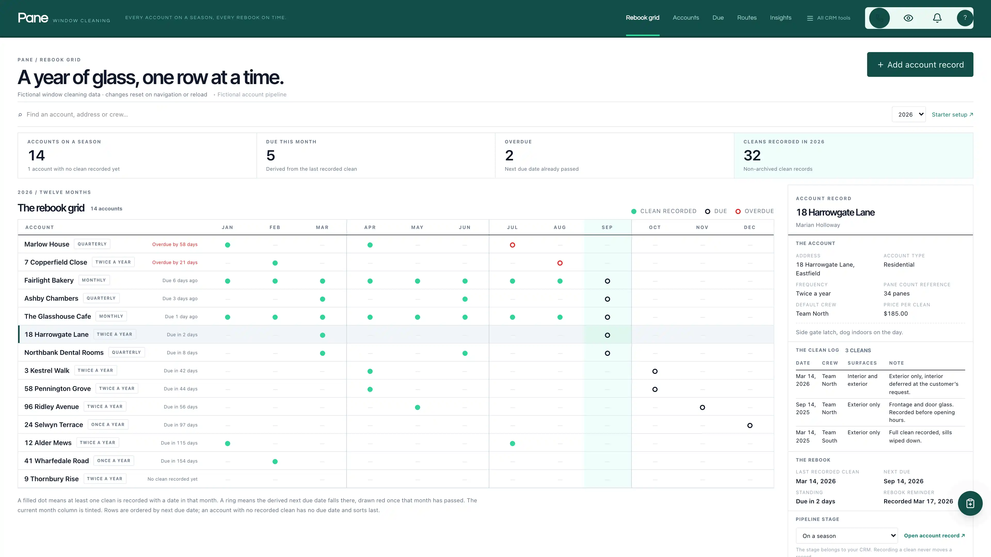Click 3 Kestrel Walk due ring in October
This screenshot has width=991, height=557.
[x=655, y=371]
